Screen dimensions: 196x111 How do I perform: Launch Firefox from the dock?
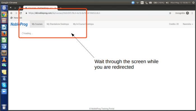4,34
